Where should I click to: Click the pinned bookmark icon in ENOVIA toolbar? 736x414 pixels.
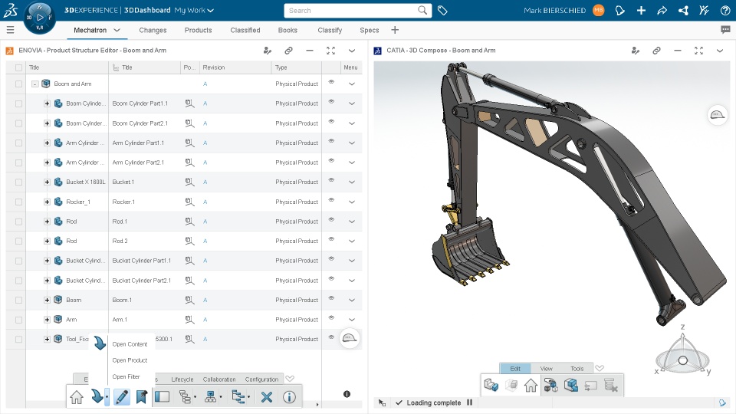141,397
